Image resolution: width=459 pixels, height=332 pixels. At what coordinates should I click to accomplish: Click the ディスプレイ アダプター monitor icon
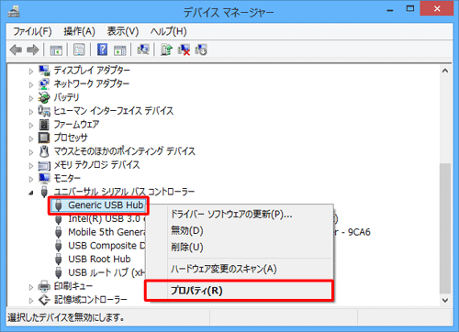(x=44, y=71)
